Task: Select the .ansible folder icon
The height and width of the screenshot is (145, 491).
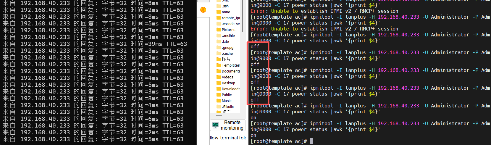Action: (x=219, y=36)
